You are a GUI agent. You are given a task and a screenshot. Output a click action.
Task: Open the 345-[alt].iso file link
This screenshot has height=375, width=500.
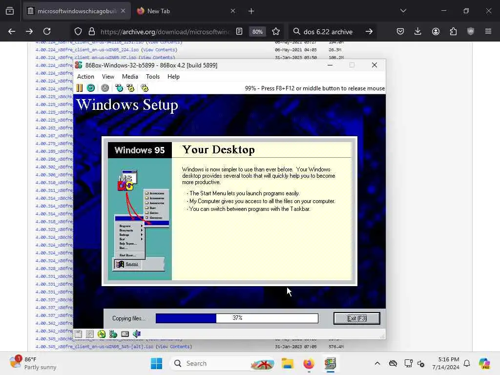(x=94, y=347)
